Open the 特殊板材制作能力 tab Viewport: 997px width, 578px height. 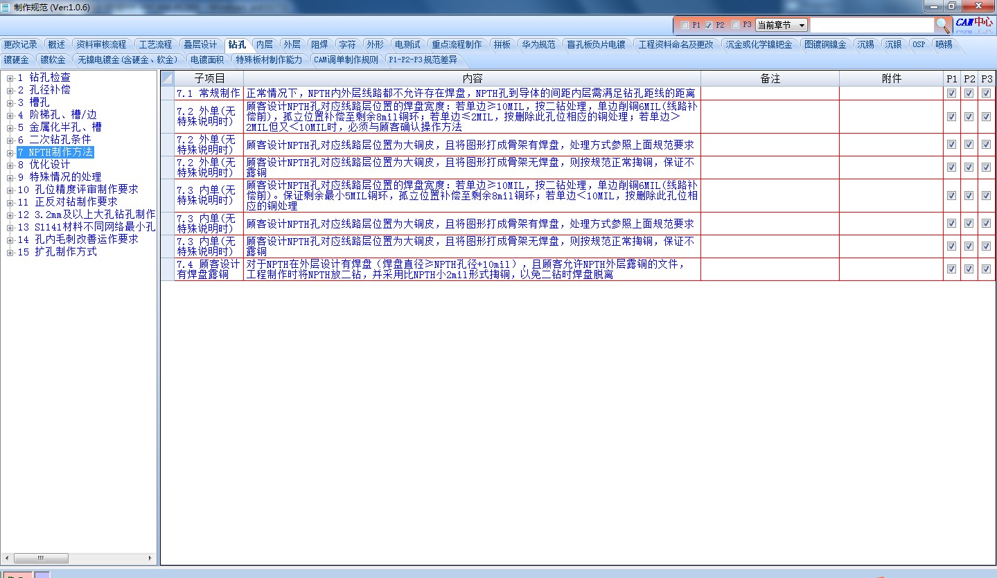pyautogui.click(x=269, y=60)
